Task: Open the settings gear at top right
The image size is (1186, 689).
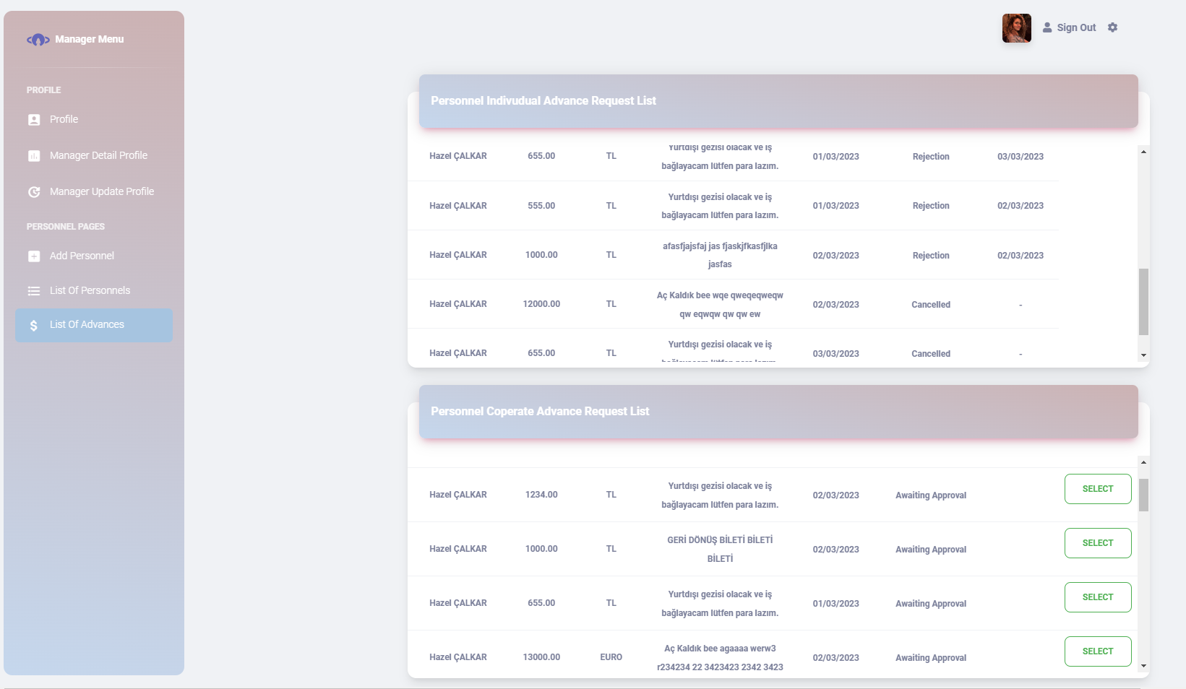Action: 1113,27
